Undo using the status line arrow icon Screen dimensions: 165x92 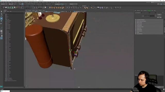point(14,4)
